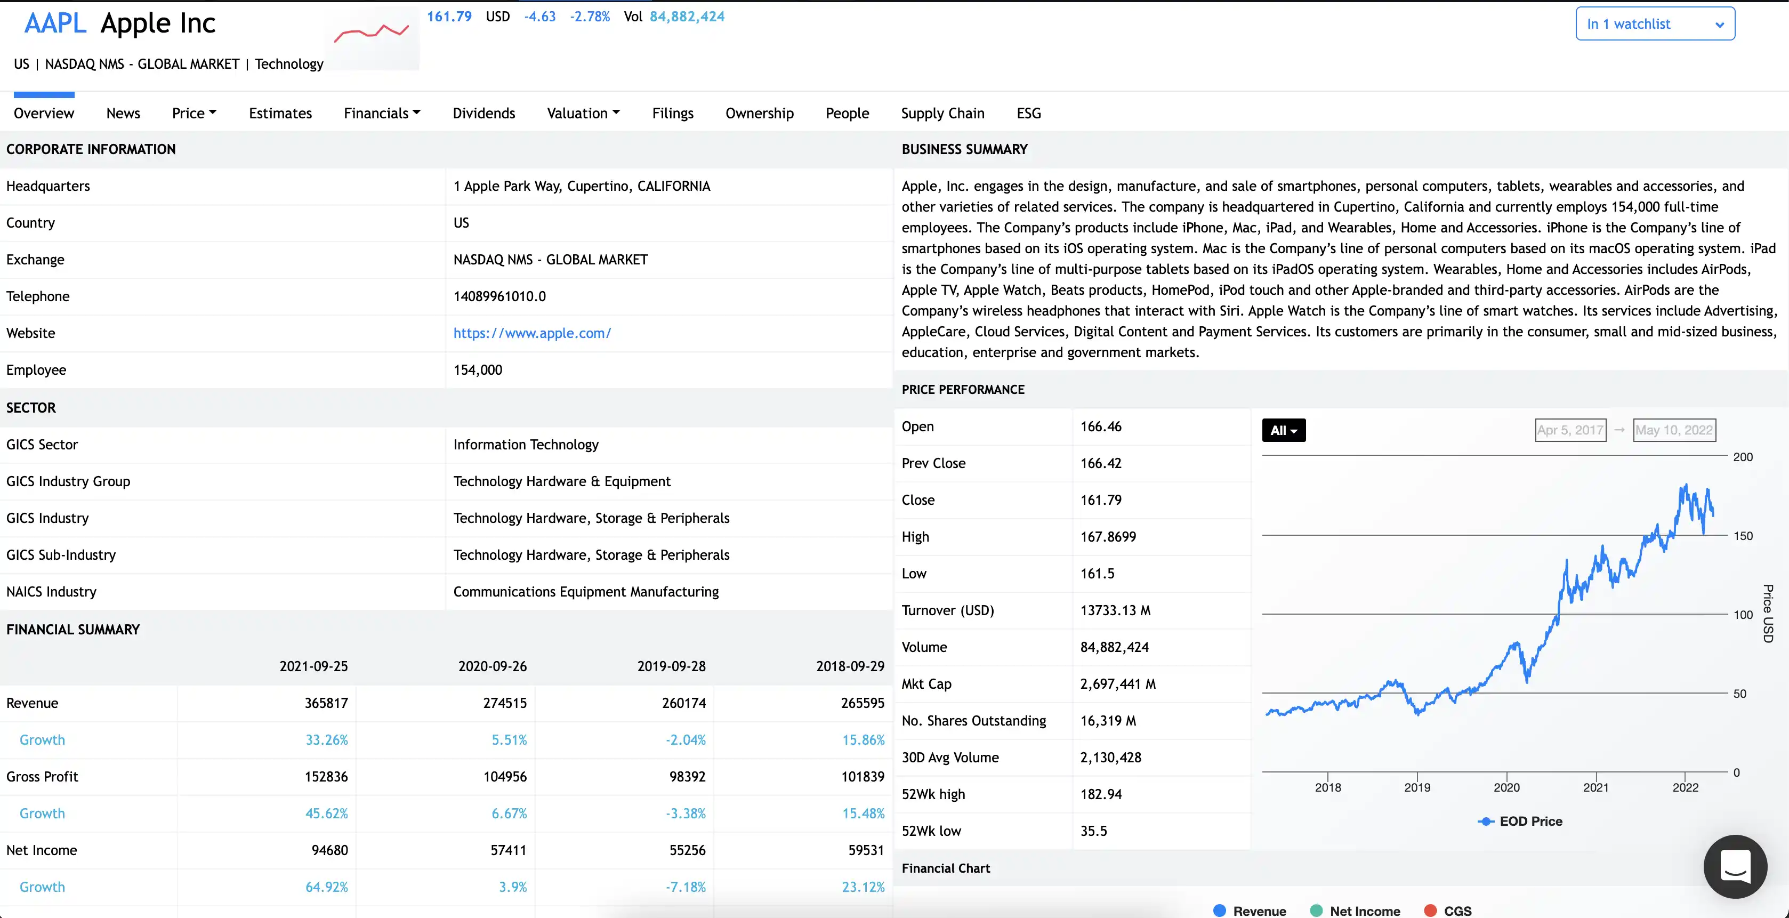Switch to the News tab
This screenshot has width=1789, height=918.
(x=123, y=112)
